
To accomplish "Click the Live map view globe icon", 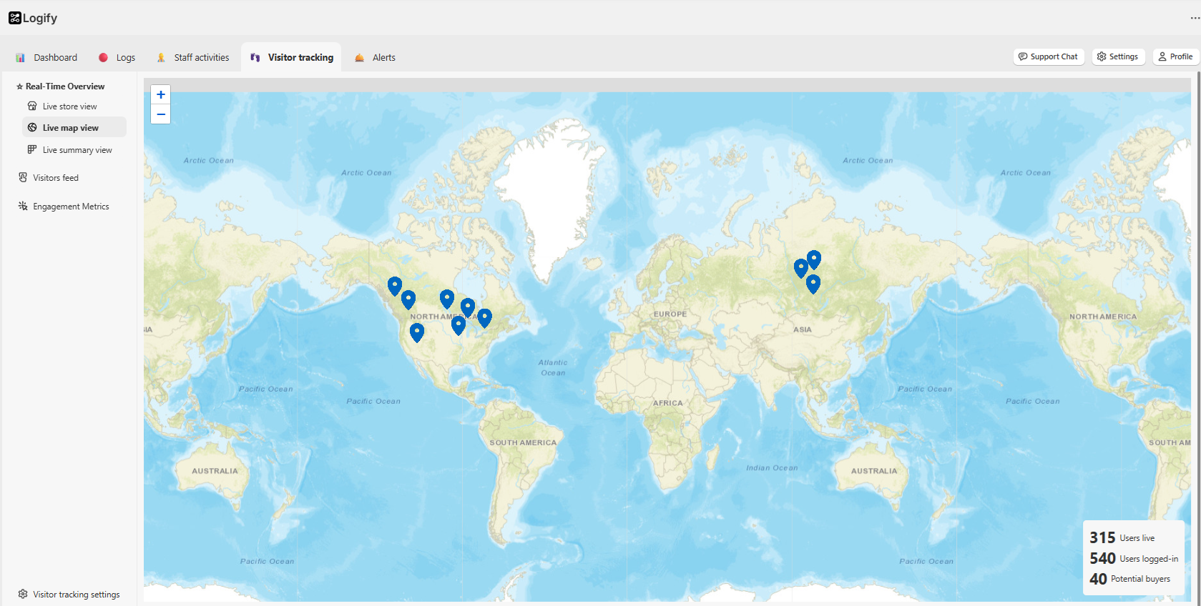I will click(32, 127).
